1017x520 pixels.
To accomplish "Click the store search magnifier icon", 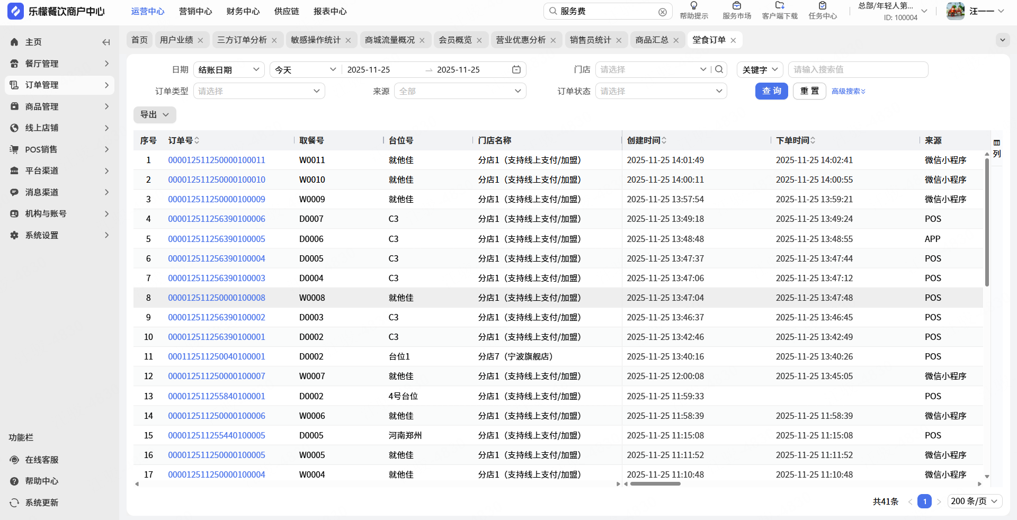I will (x=719, y=69).
